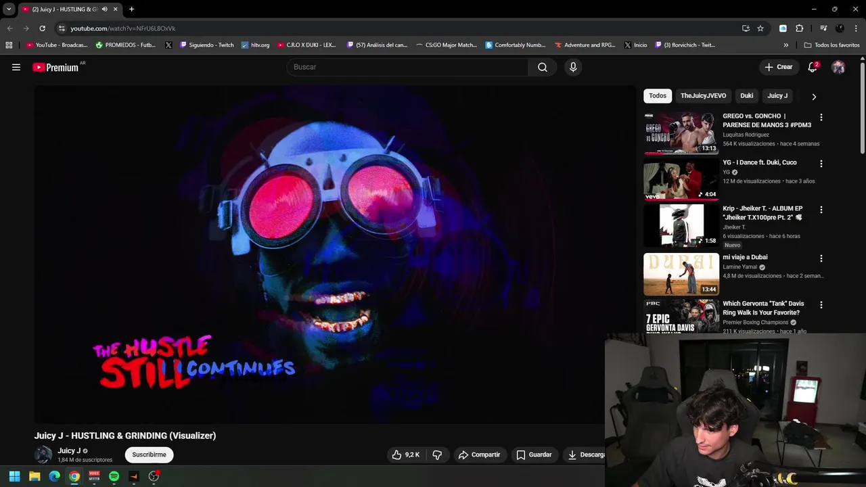This screenshot has width=866, height=487.
Task: Click Descargar download button
Action: click(584, 455)
